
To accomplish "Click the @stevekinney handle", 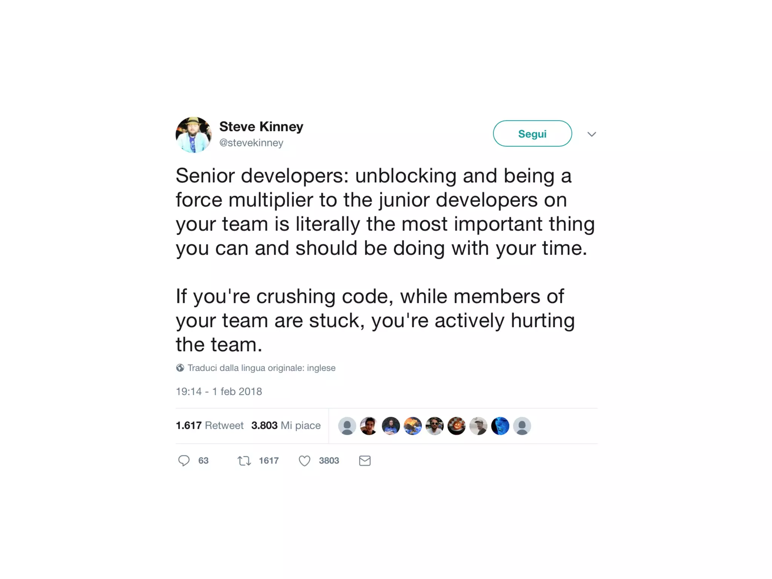I will click(251, 143).
